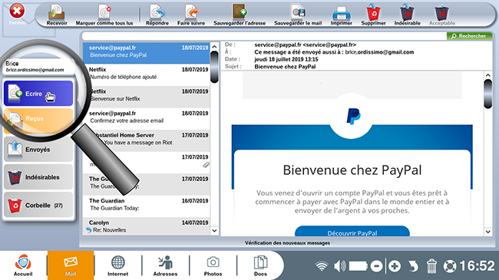Delete the email with Supprimer
Screen dimensions: 499x280
[373, 15]
